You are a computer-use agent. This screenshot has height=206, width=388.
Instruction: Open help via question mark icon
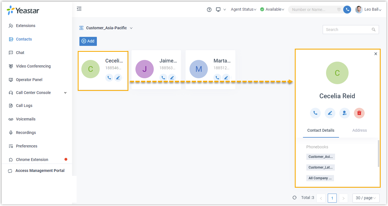pyautogui.click(x=209, y=10)
